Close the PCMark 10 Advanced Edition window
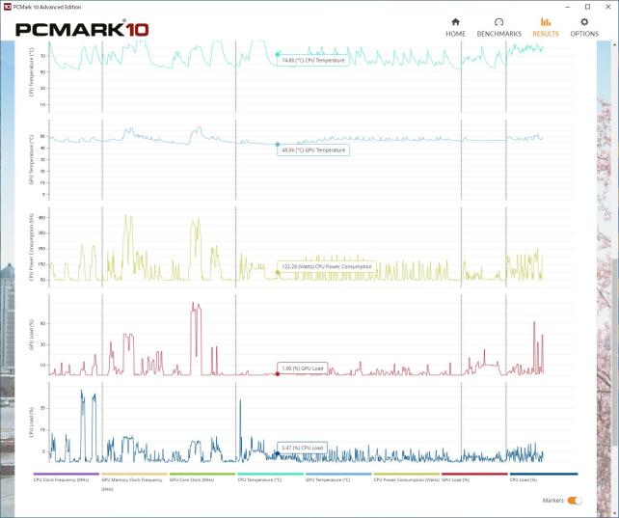The image size is (619, 518). (608, 7)
